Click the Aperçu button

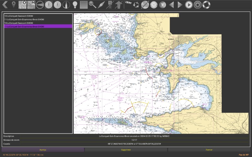(x=43, y=150)
